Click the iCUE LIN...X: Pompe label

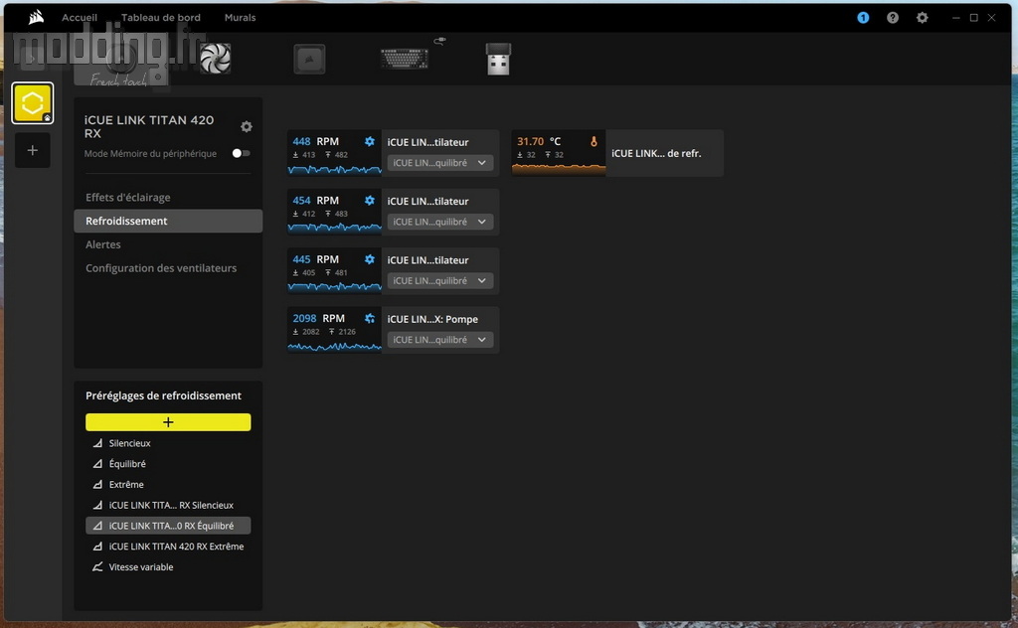pos(432,319)
